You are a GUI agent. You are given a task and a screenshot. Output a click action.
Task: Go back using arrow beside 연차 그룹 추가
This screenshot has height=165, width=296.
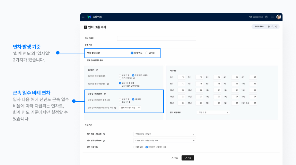tap(85, 27)
